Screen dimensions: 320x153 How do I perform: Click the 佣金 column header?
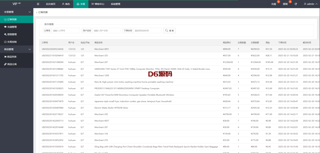click(x=268, y=43)
